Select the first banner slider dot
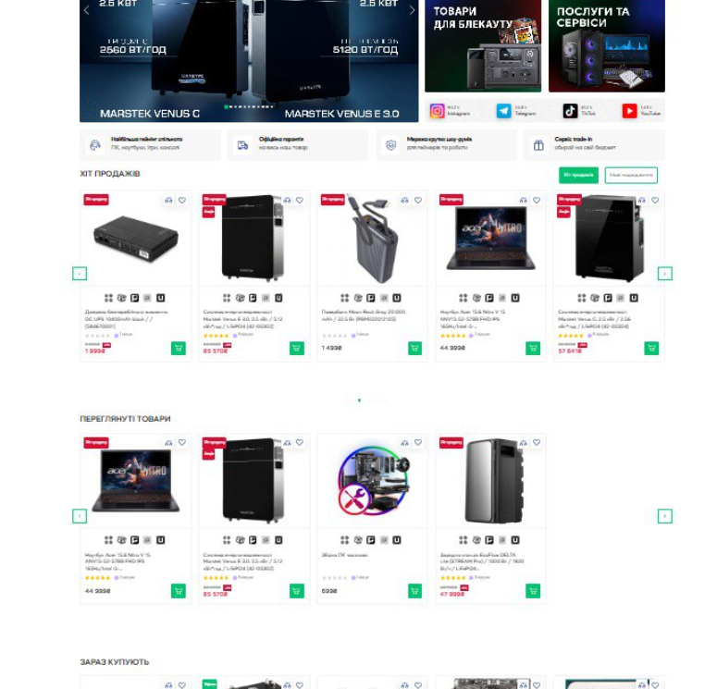The image size is (717, 689). [x=226, y=106]
